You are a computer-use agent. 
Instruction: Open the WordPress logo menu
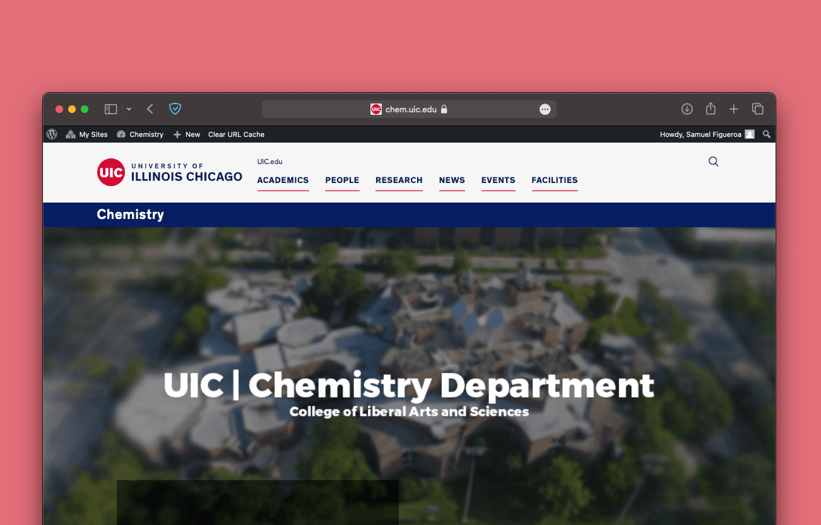pos(52,134)
